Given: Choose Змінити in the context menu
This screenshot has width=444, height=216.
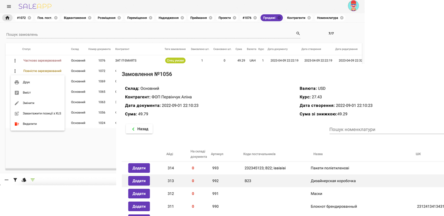Looking at the screenshot, I should [x=37, y=103].
